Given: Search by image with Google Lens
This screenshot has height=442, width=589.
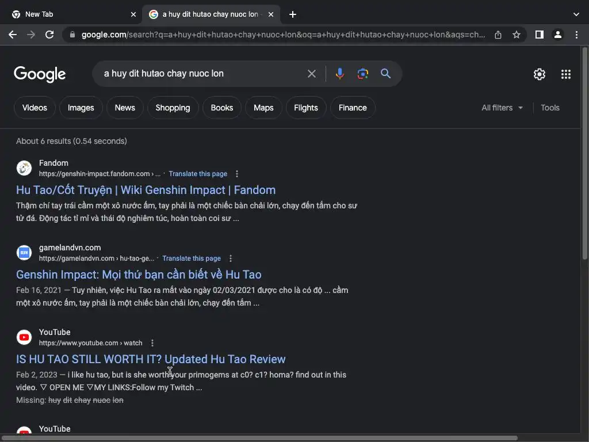Looking at the screenshot, I should 362,74.
